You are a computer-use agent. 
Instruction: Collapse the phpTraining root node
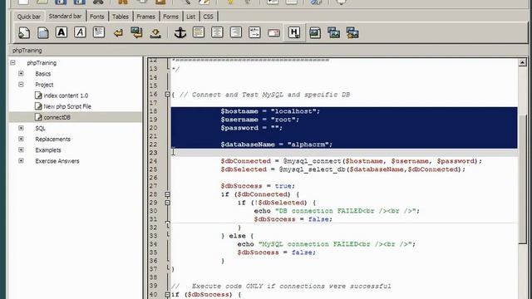[12, 63]
